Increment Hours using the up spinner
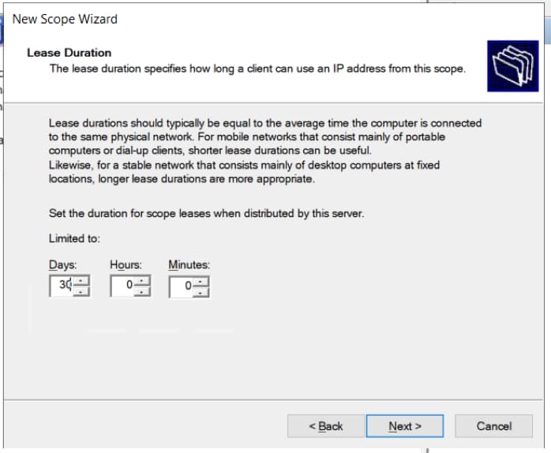Image resolution: width=551 pixels, height=453 pixels. [142, 280]
